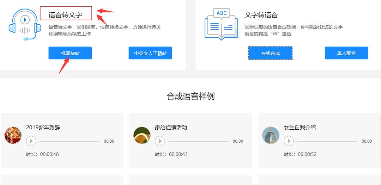Screen dimensions: 381x185
Task: Click 00:00 timer of 家纺促销活动
Action: (x=238, y=141)
